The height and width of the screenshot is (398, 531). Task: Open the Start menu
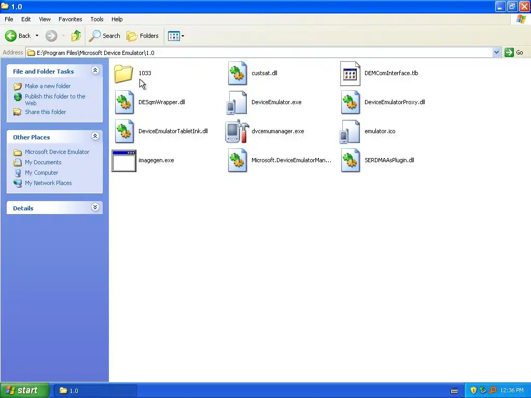click(25, 390)
